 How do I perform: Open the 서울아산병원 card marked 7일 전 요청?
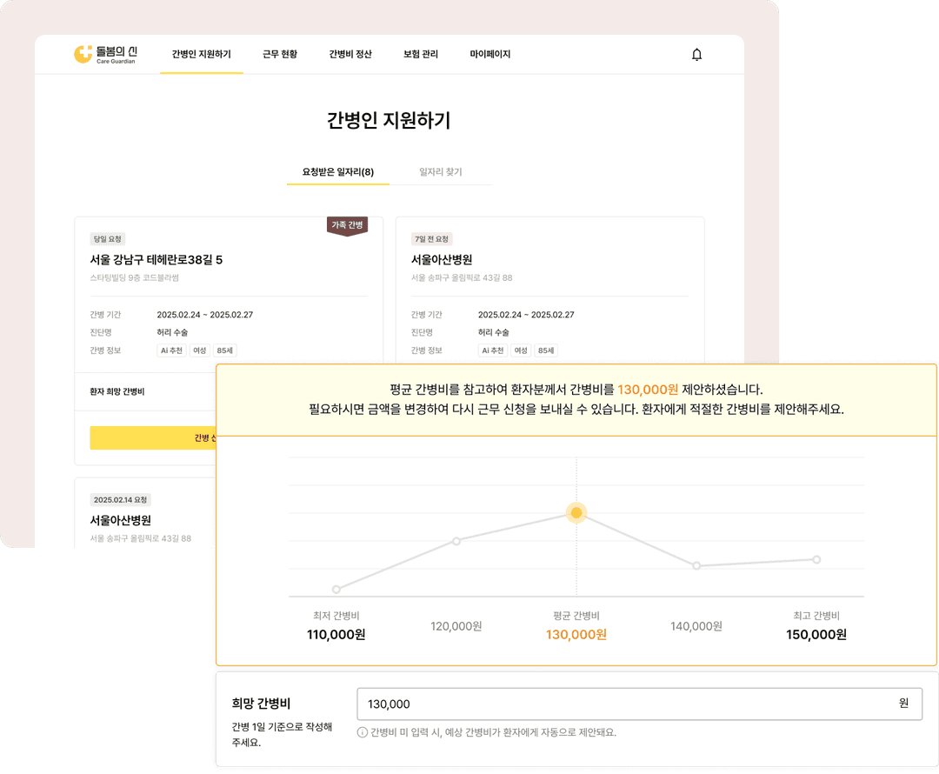click(x=442, y=259)
